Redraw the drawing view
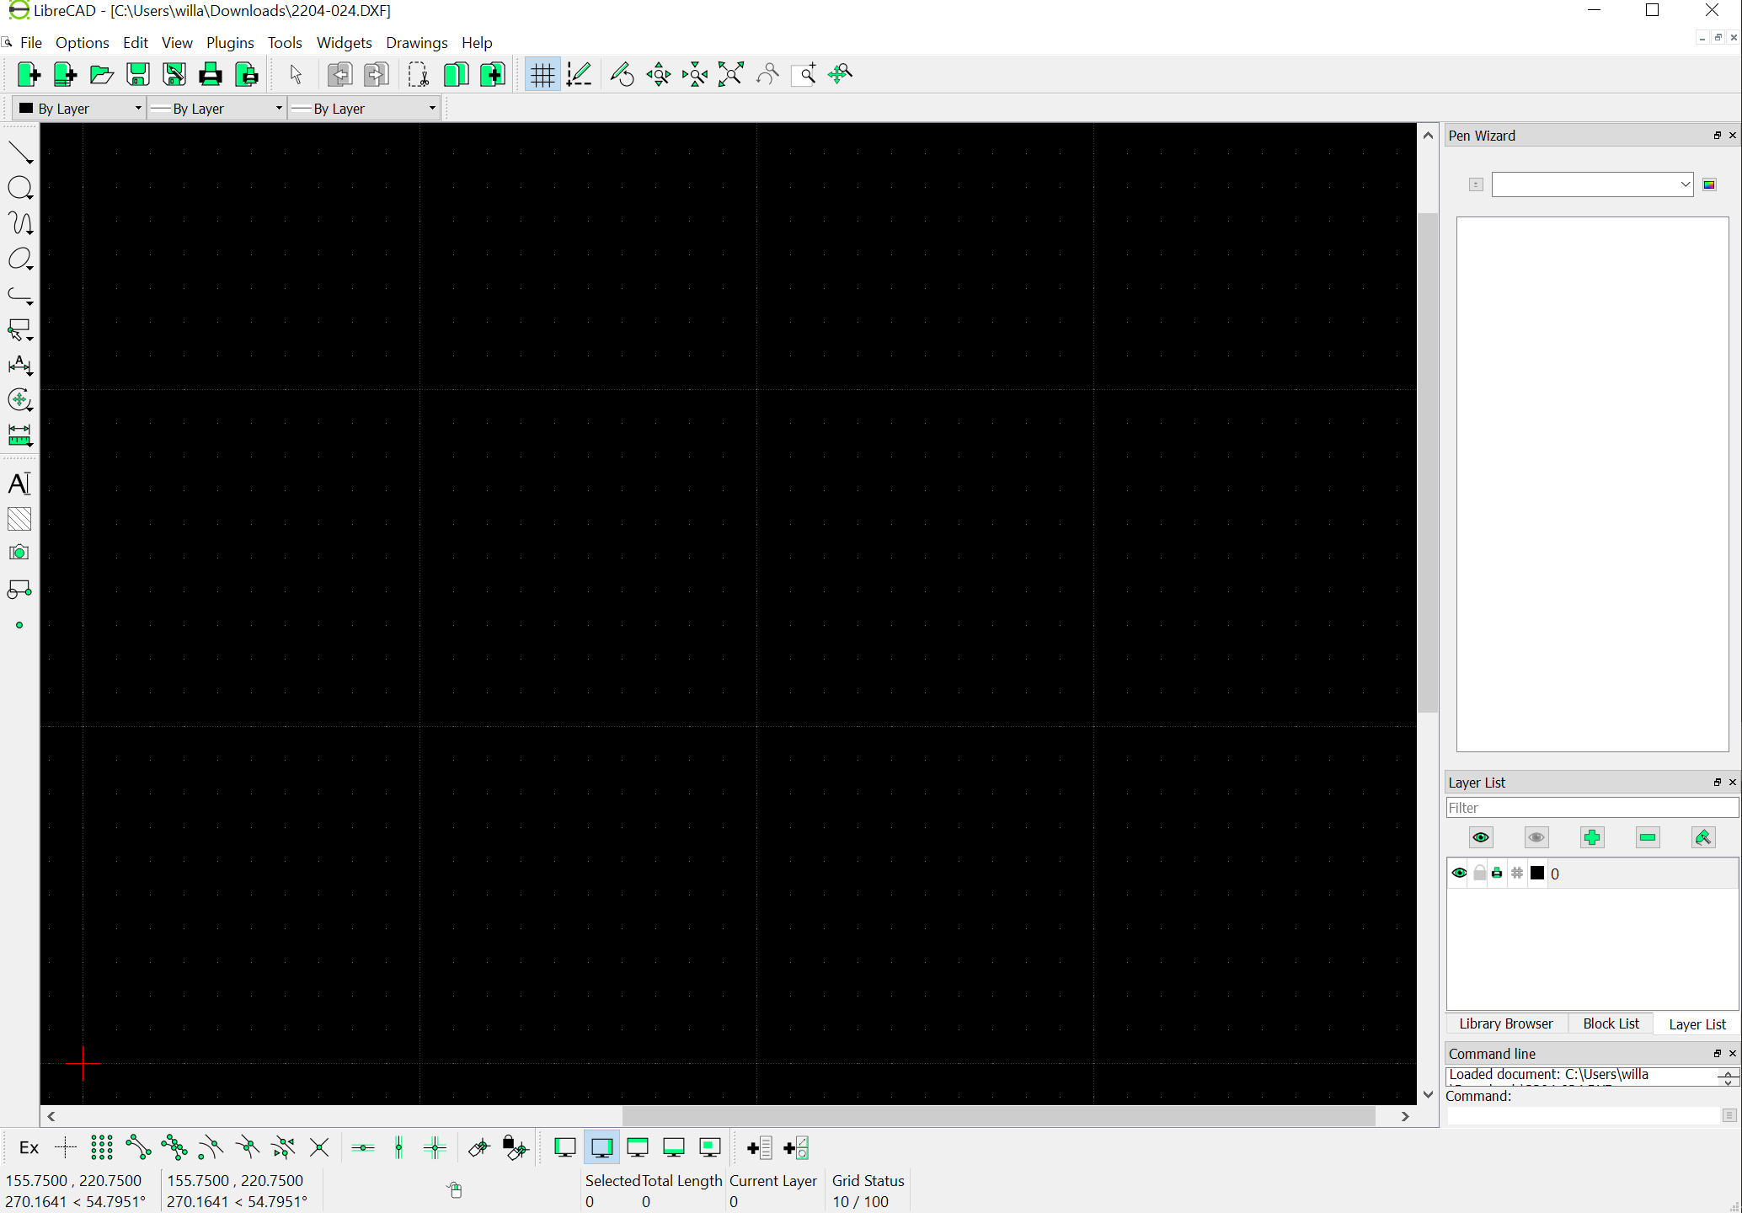 tap(622, 75)
